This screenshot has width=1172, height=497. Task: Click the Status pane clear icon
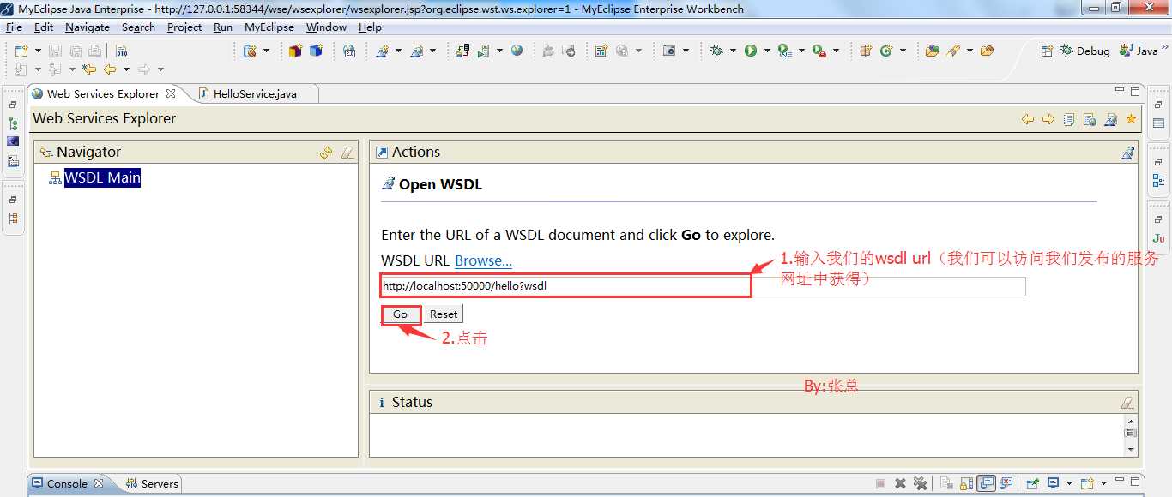pos(1127,402)
